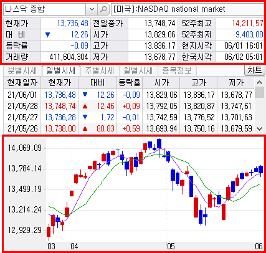266x253 pixels.
Task: Click the magnifier search icon beside 나스닥 종합
Action: click(103, 9)
